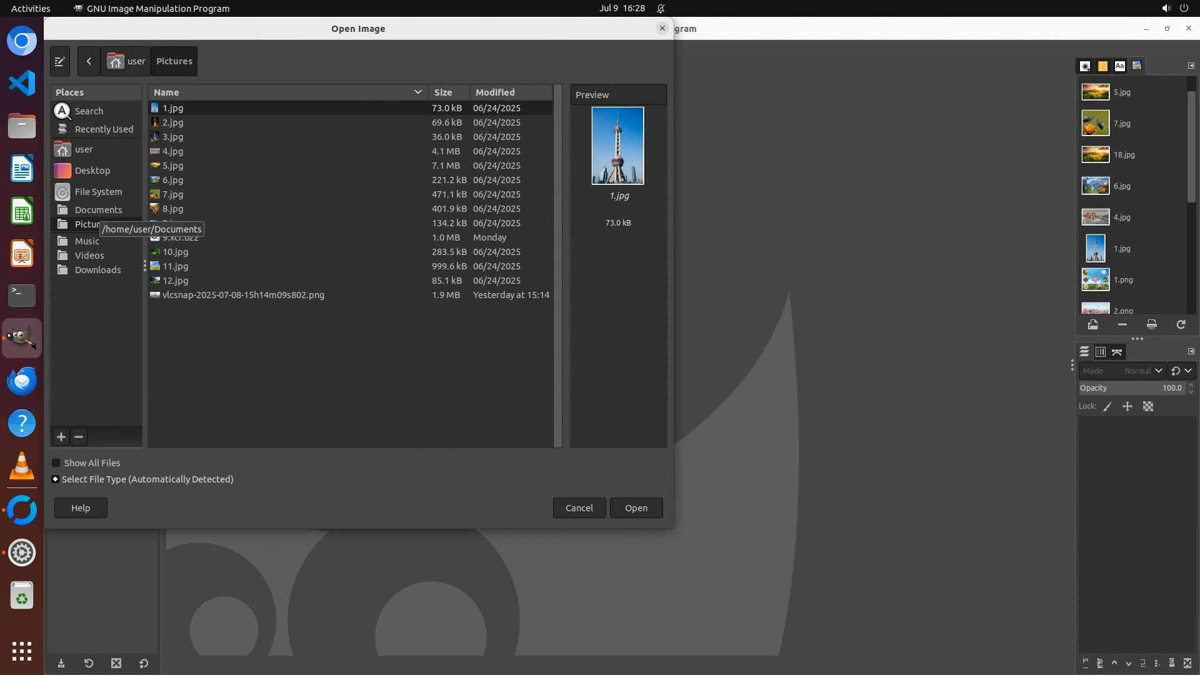This screenshot has width=1200, height=675.
Task: Open Recently Used in Places
Action: (104, 129)
